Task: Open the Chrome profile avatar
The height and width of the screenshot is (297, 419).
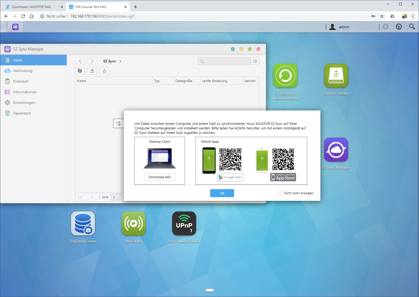Action: pyautogui.click(x=404, y=16)
